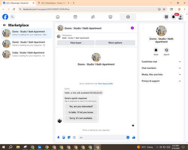The width and height of the screenshot is (188, 150).
Task: Expand Customize chat section
Action: (x=161, y=61)
